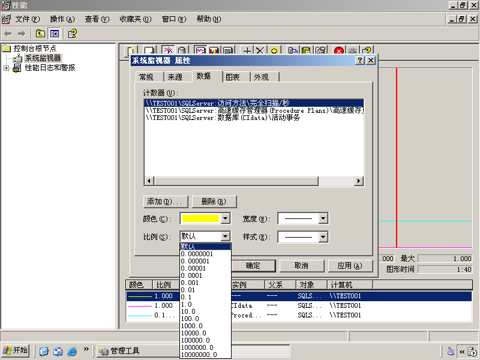Open the monitor Properties toolbar icon

click(x=320, y=50)
